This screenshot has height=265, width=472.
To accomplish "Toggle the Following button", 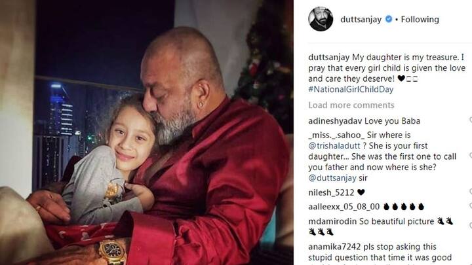I will pos(420,19).
